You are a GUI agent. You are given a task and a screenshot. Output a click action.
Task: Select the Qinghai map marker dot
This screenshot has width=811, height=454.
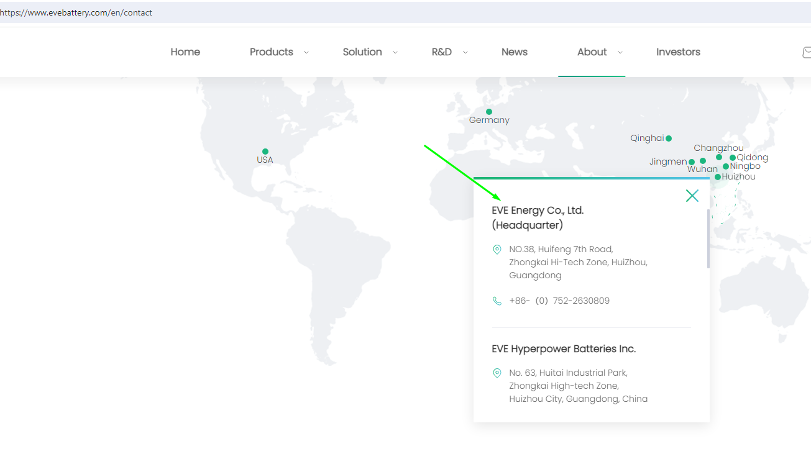tap(669, 138)
